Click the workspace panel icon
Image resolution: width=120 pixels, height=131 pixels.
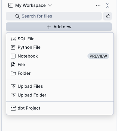(11, 6)
